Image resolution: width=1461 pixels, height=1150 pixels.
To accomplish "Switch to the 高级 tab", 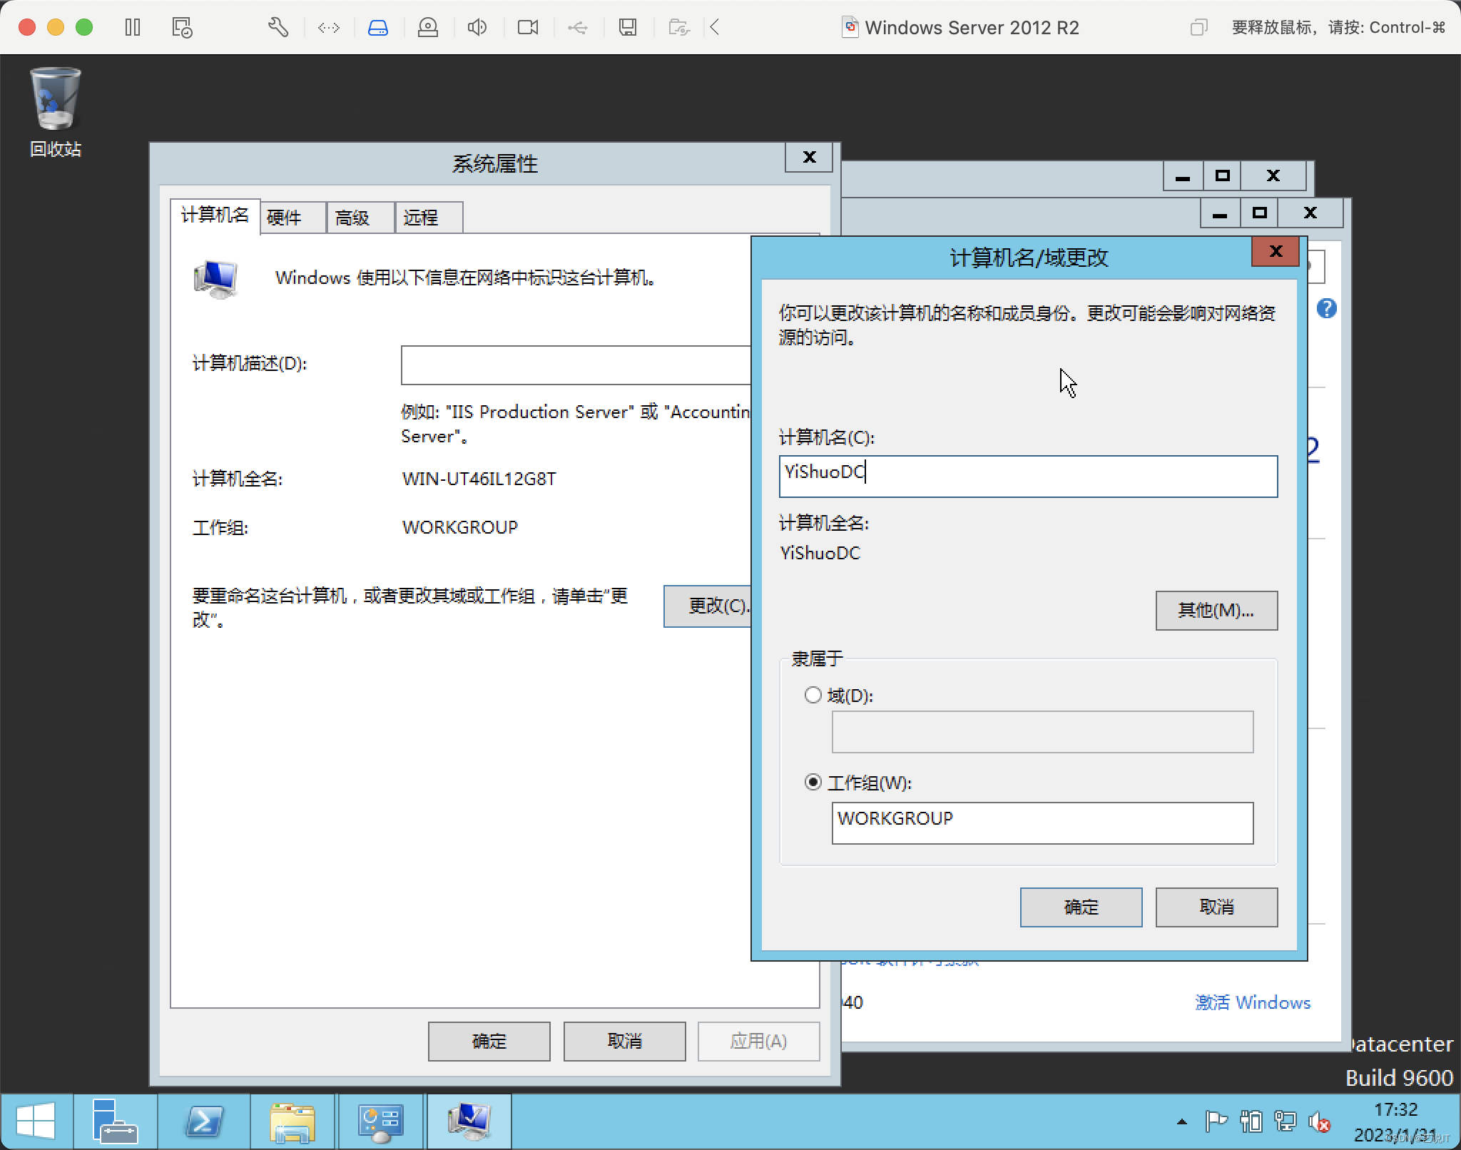I will (361, 218).
